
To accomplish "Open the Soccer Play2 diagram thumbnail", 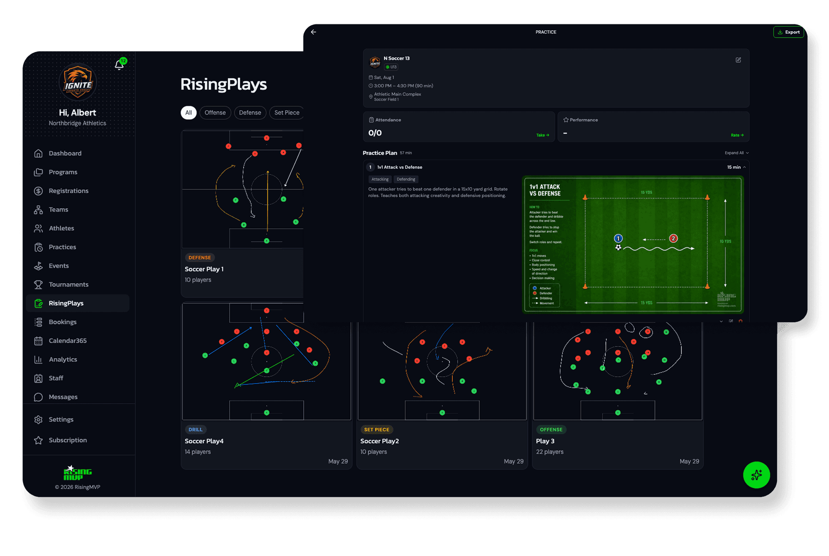I will 442,371.
